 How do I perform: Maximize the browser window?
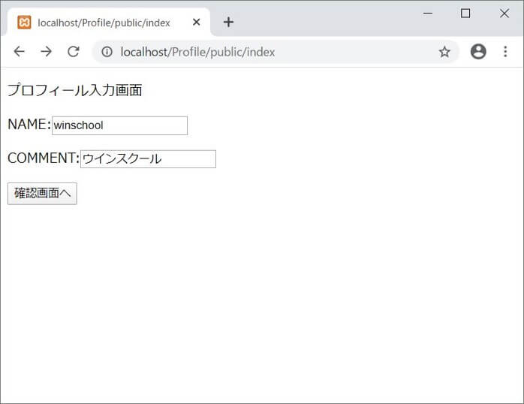465,14
